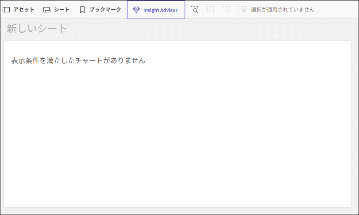Click the 表示条件を満たしたチャートがありません message
The height and width of the screenshot is (215, 359).
coord(78,60)
